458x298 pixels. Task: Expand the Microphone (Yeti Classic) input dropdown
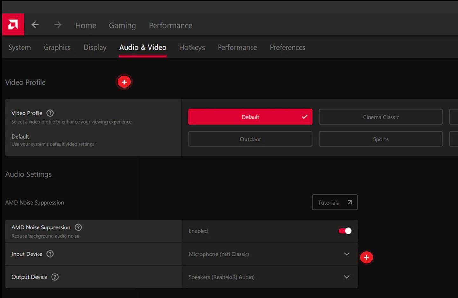pos(346,254)
